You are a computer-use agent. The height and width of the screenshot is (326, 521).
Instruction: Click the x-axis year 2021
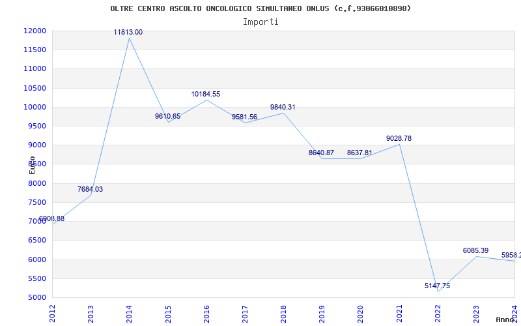click(x=399, y=314)
